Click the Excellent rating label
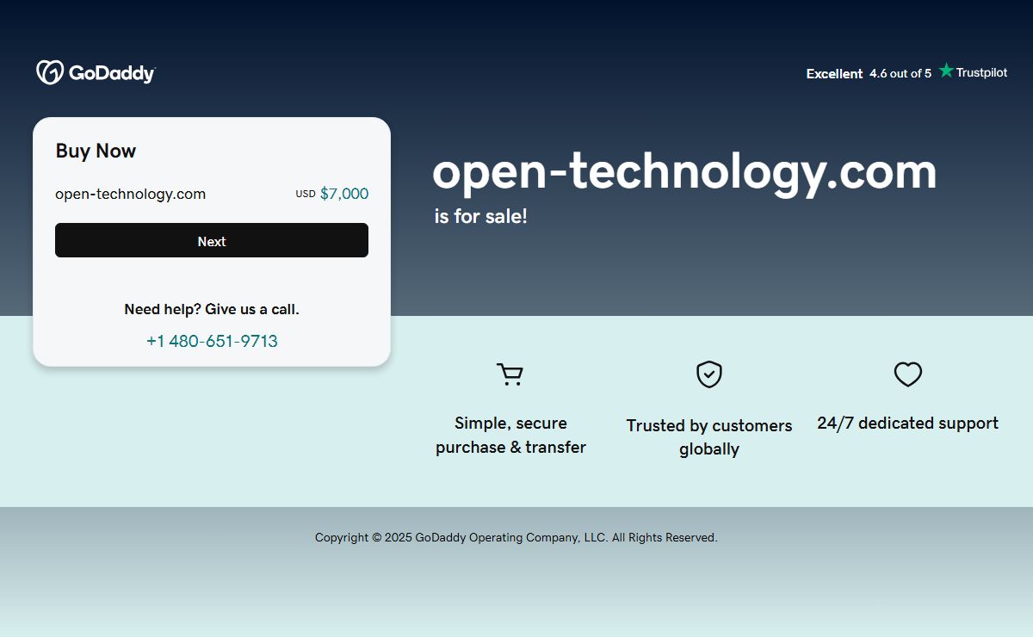The height and width of the screenshot is (637, 1033). click(x=834, y=73)
